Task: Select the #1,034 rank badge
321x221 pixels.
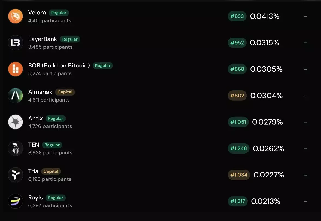Action: [x=239, y=175]
